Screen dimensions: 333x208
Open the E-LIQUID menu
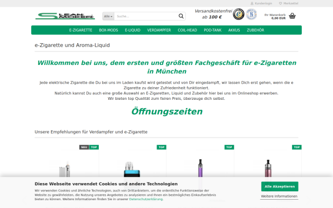[x=133, y=30]
